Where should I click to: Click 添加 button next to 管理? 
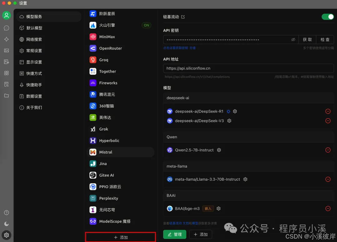pos(201,235)
